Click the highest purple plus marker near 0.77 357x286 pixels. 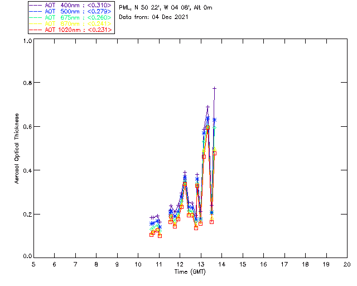tap(214, 88)
